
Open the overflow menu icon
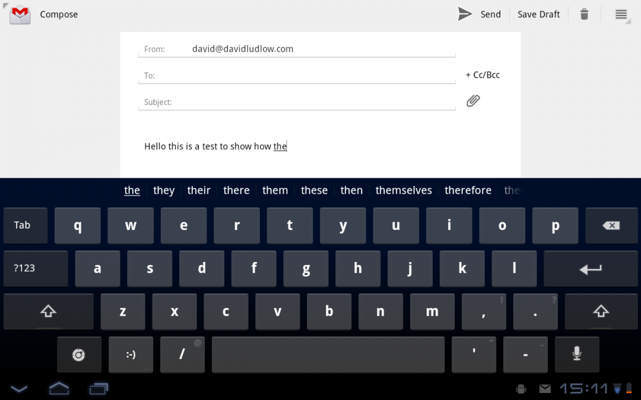point(621,14)
